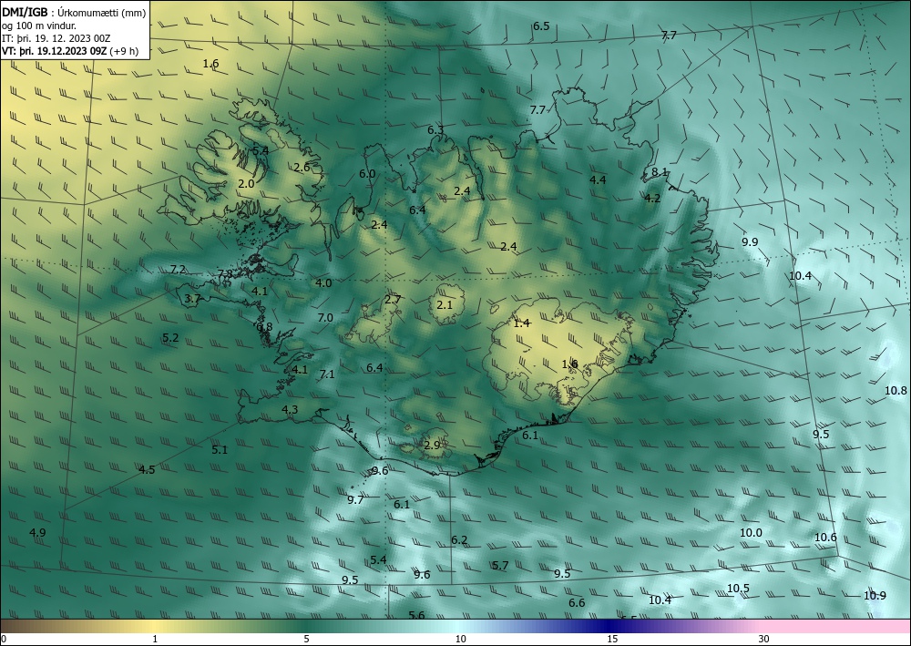
Task: Click the VT valid time 09Z line
Action: tap(54, 50)
